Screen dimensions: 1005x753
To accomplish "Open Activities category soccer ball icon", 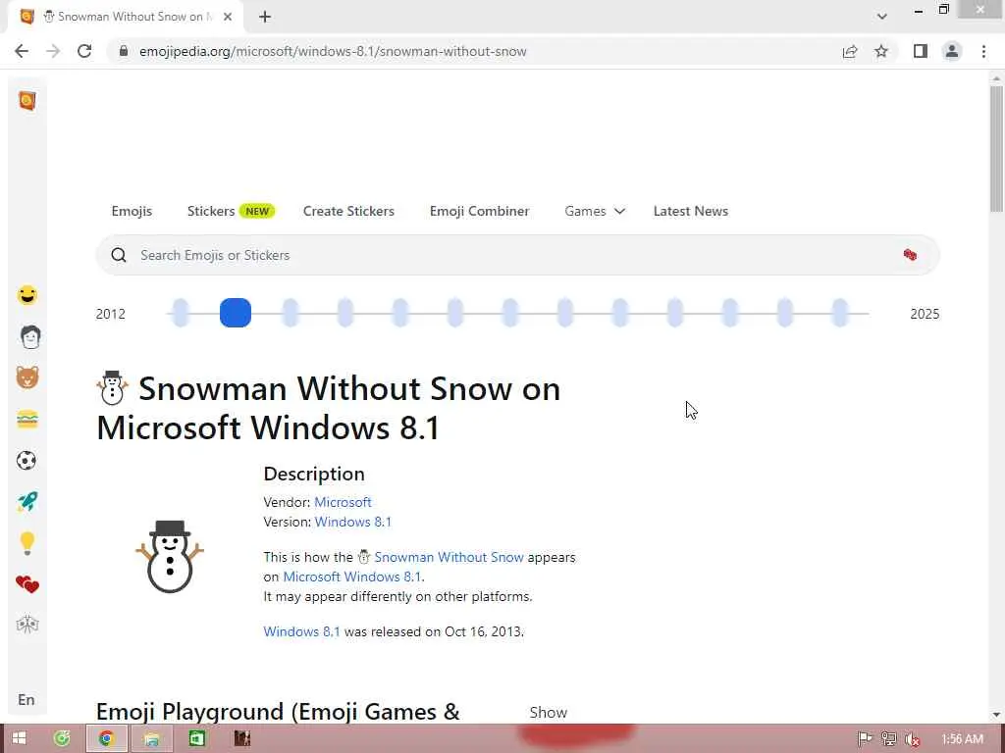I will click(26, 461).
